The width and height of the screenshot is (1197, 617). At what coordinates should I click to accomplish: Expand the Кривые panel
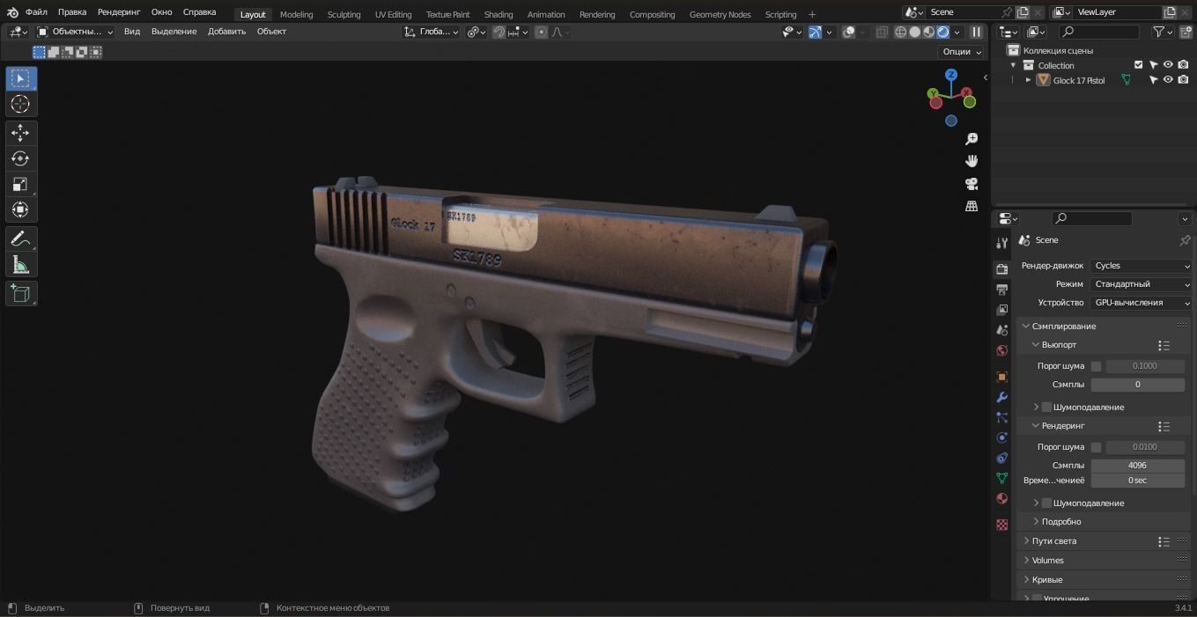click(x=1047, y=580)
